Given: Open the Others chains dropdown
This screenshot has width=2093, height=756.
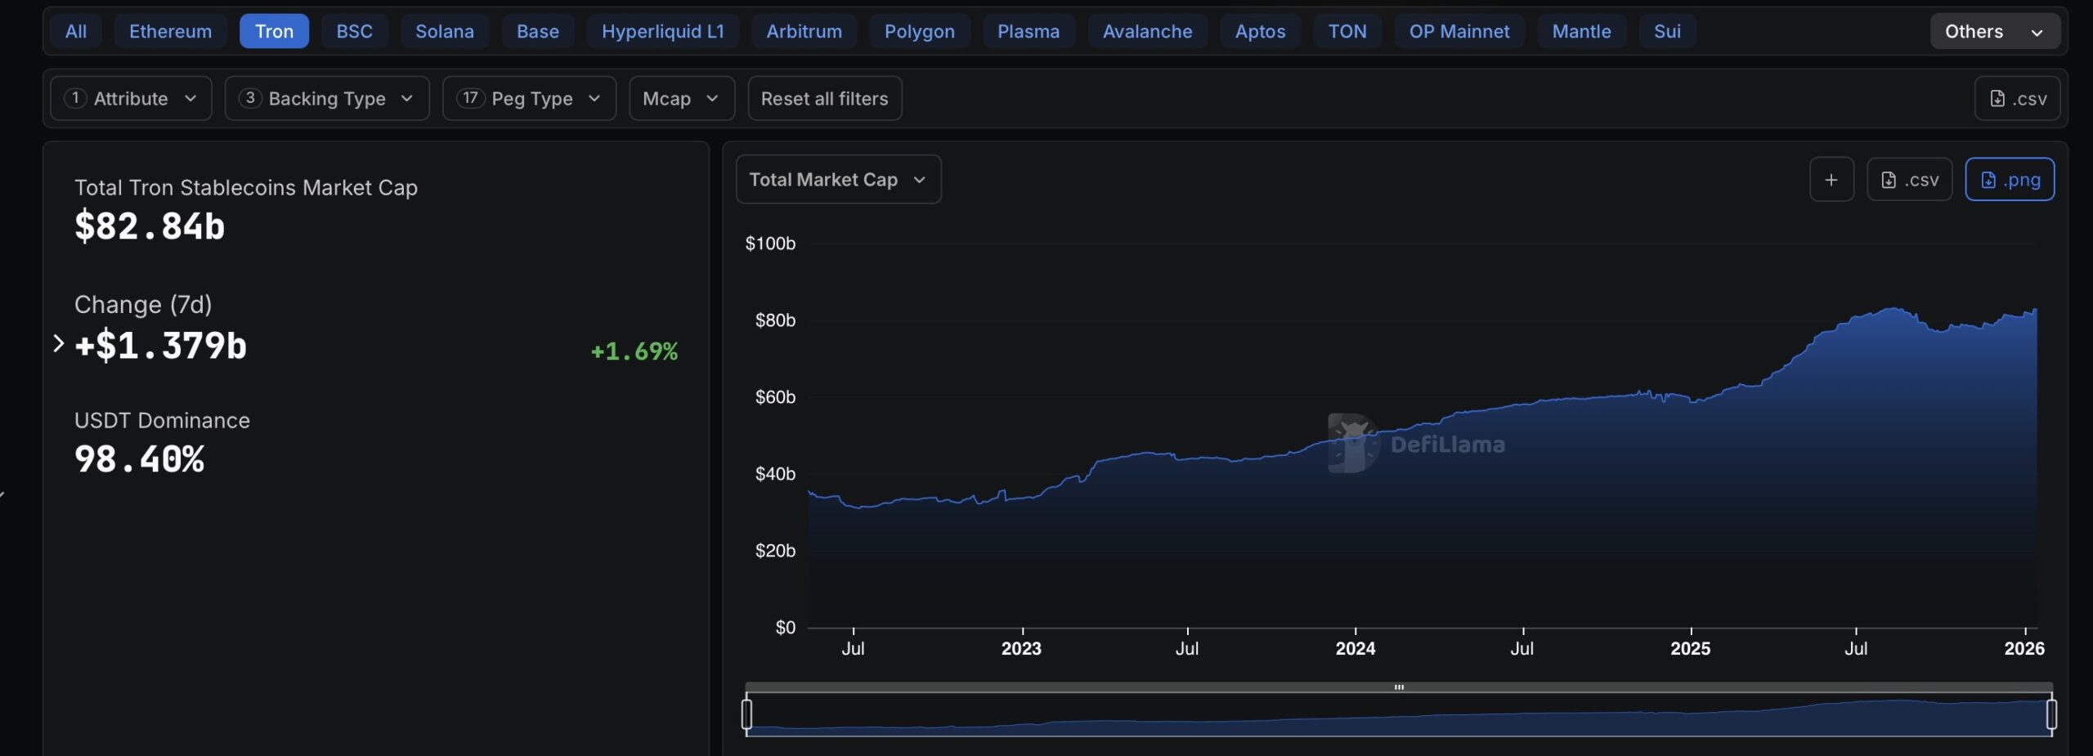Looking at the screenshot, I should [x=1995, y=31].
